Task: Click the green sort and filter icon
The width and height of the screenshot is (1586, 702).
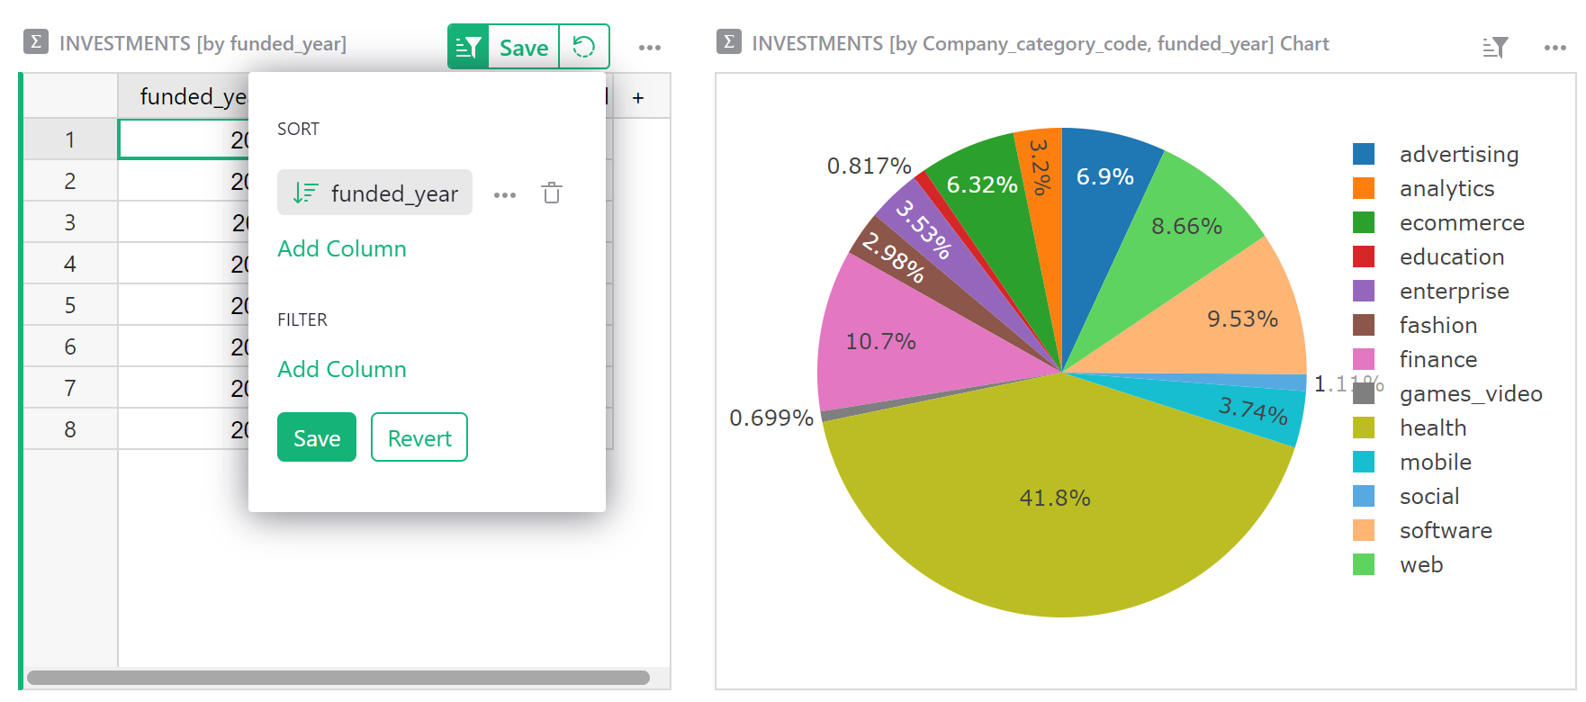Action: pyautogui.click(x=468, y=47)
